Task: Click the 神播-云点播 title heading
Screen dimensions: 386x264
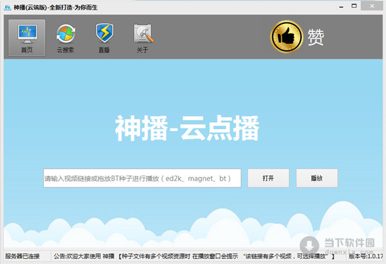Action: click(x=187, y=128)
